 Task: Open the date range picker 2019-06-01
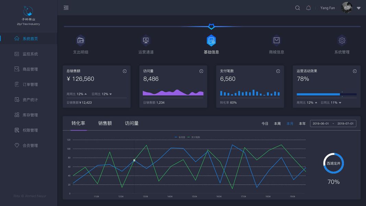333,124
